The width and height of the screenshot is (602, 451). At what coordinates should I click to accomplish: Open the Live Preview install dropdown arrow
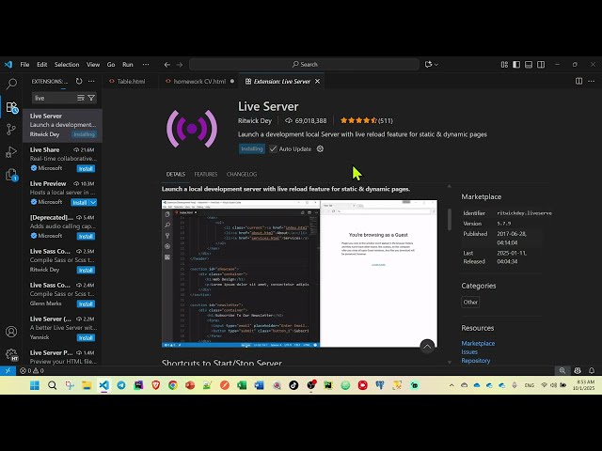(93, 202)
